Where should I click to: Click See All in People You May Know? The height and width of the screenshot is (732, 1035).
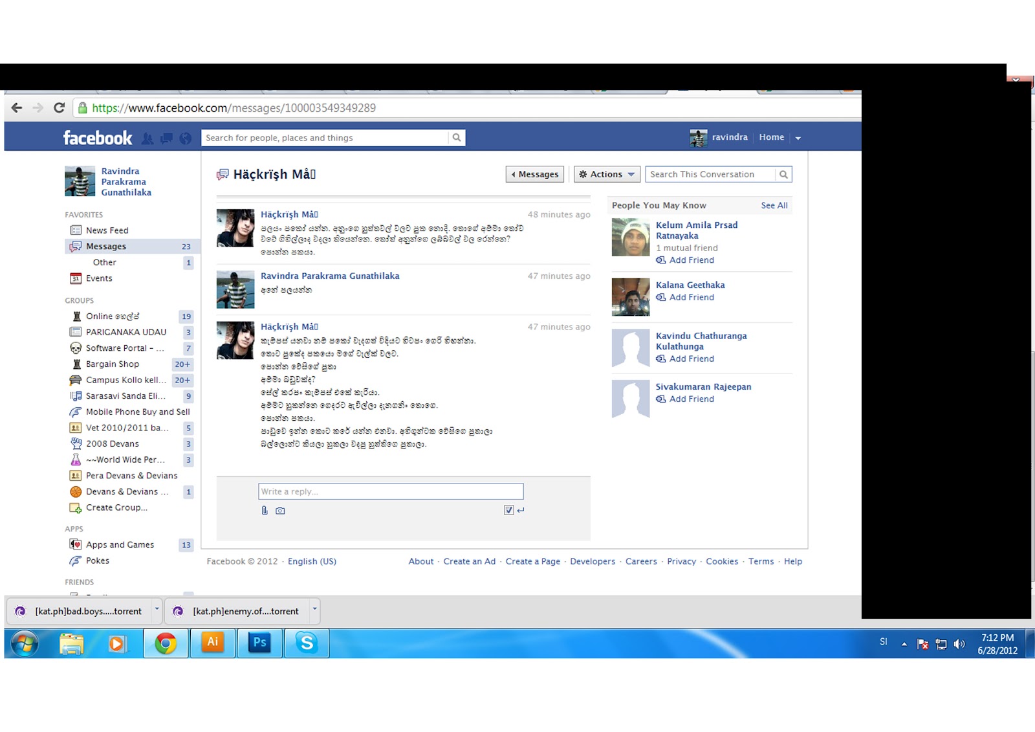774,205
